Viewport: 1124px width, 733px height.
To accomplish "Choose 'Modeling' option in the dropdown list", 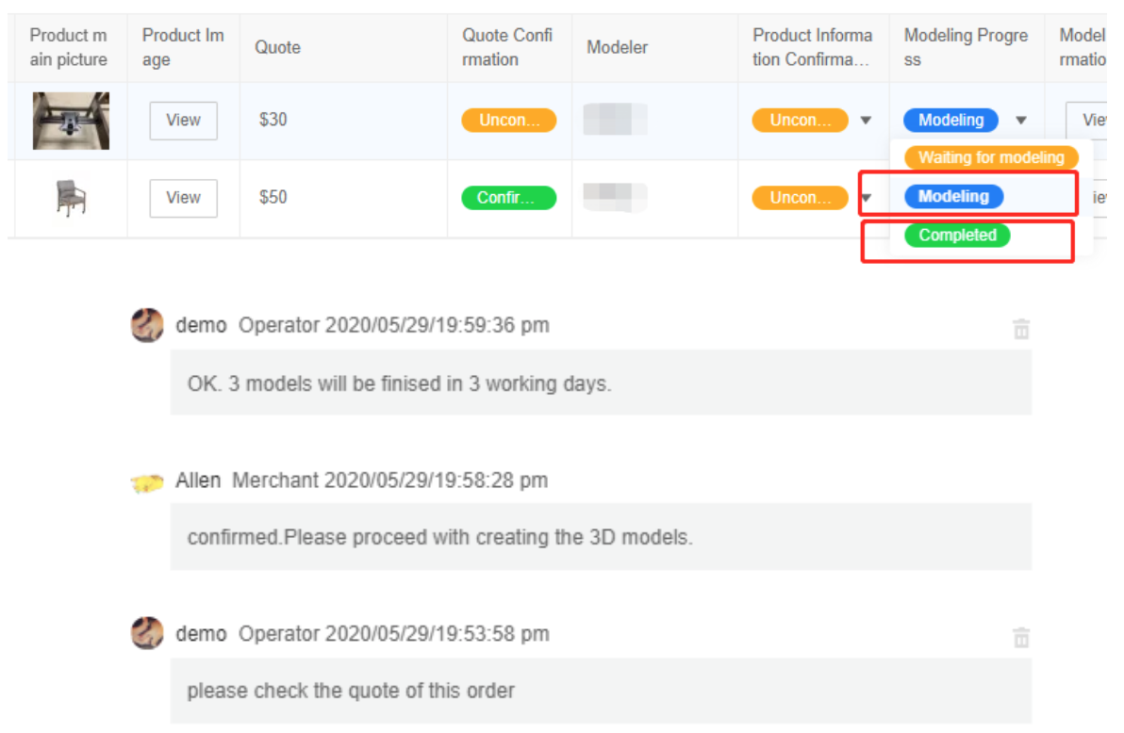I will tap(953, 196).
